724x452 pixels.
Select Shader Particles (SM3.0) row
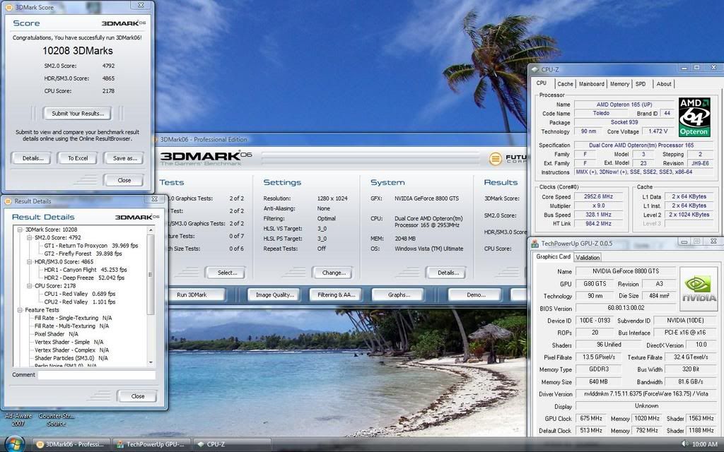click(x=71, y=358)
